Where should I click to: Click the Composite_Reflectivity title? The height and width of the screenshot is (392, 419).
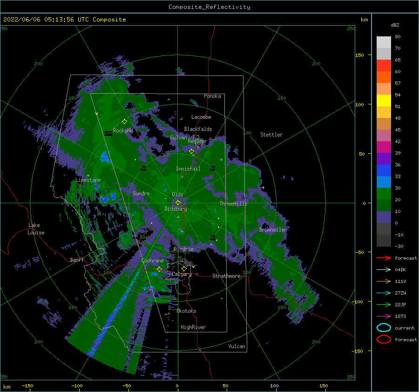tap(209, 7)
